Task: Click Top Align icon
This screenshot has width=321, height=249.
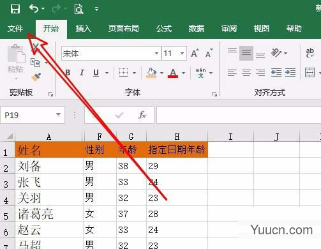Action: pos(232,50)
